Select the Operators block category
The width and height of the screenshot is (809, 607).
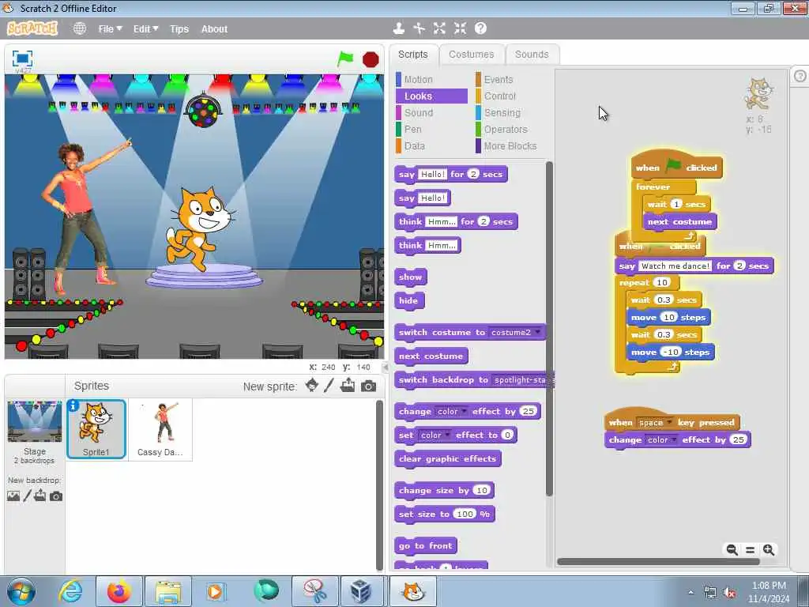[x=511, y=129]
